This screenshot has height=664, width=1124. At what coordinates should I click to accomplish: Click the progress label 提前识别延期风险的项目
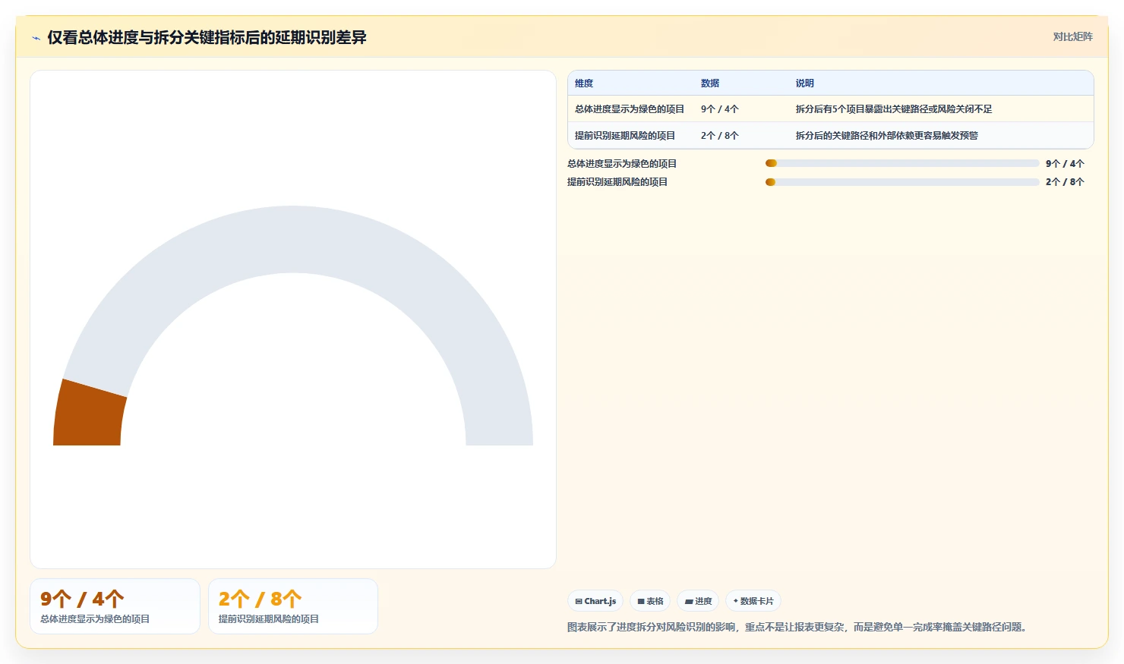617,182
